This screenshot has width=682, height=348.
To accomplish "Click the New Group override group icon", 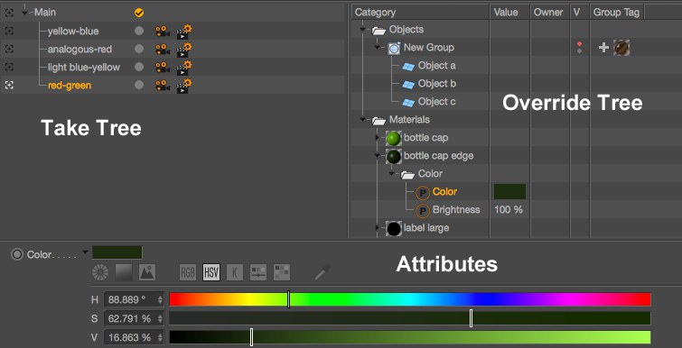I will click(x=394, y=48).
